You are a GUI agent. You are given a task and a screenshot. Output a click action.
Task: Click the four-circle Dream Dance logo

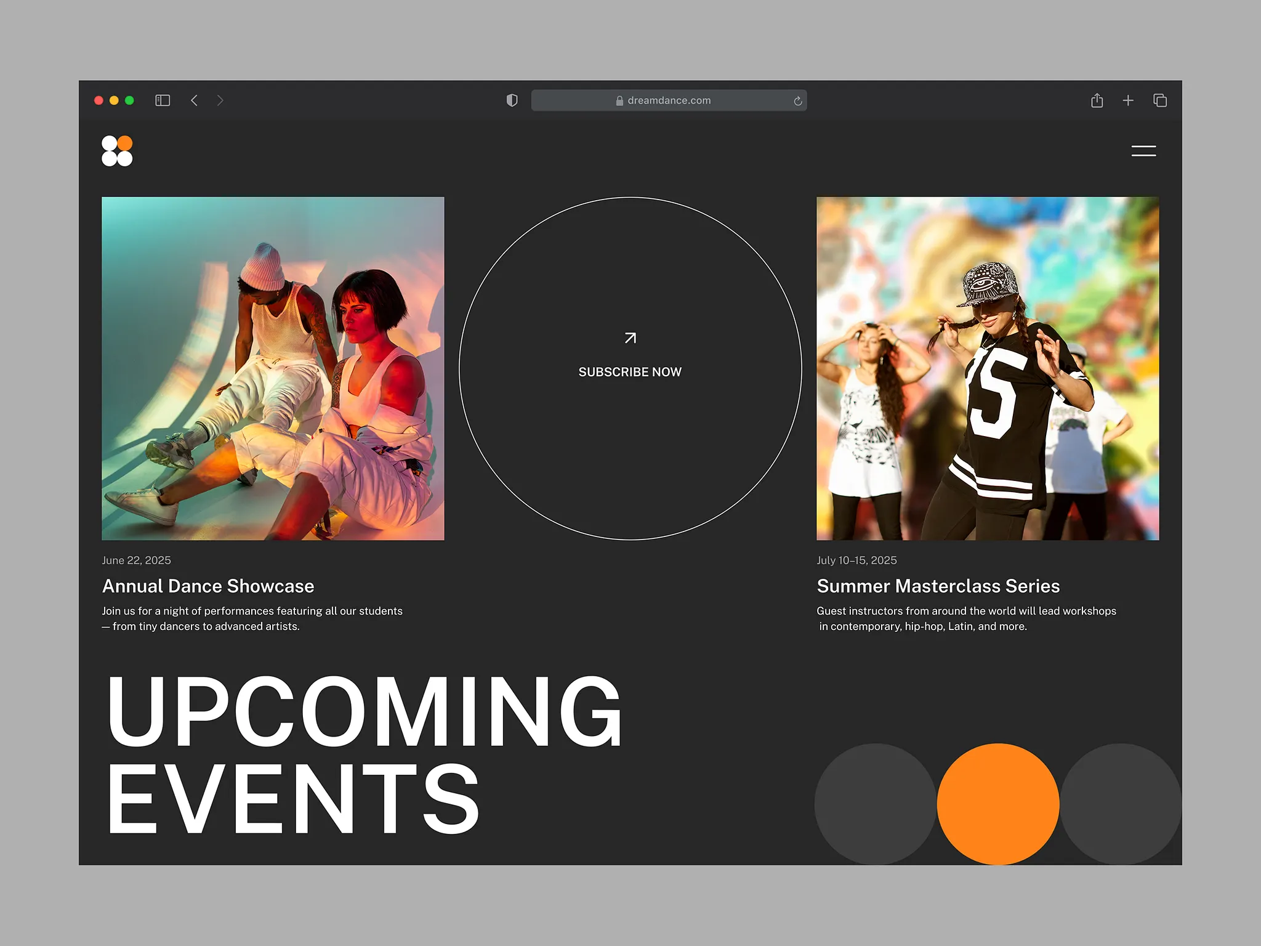click(117, 151)
